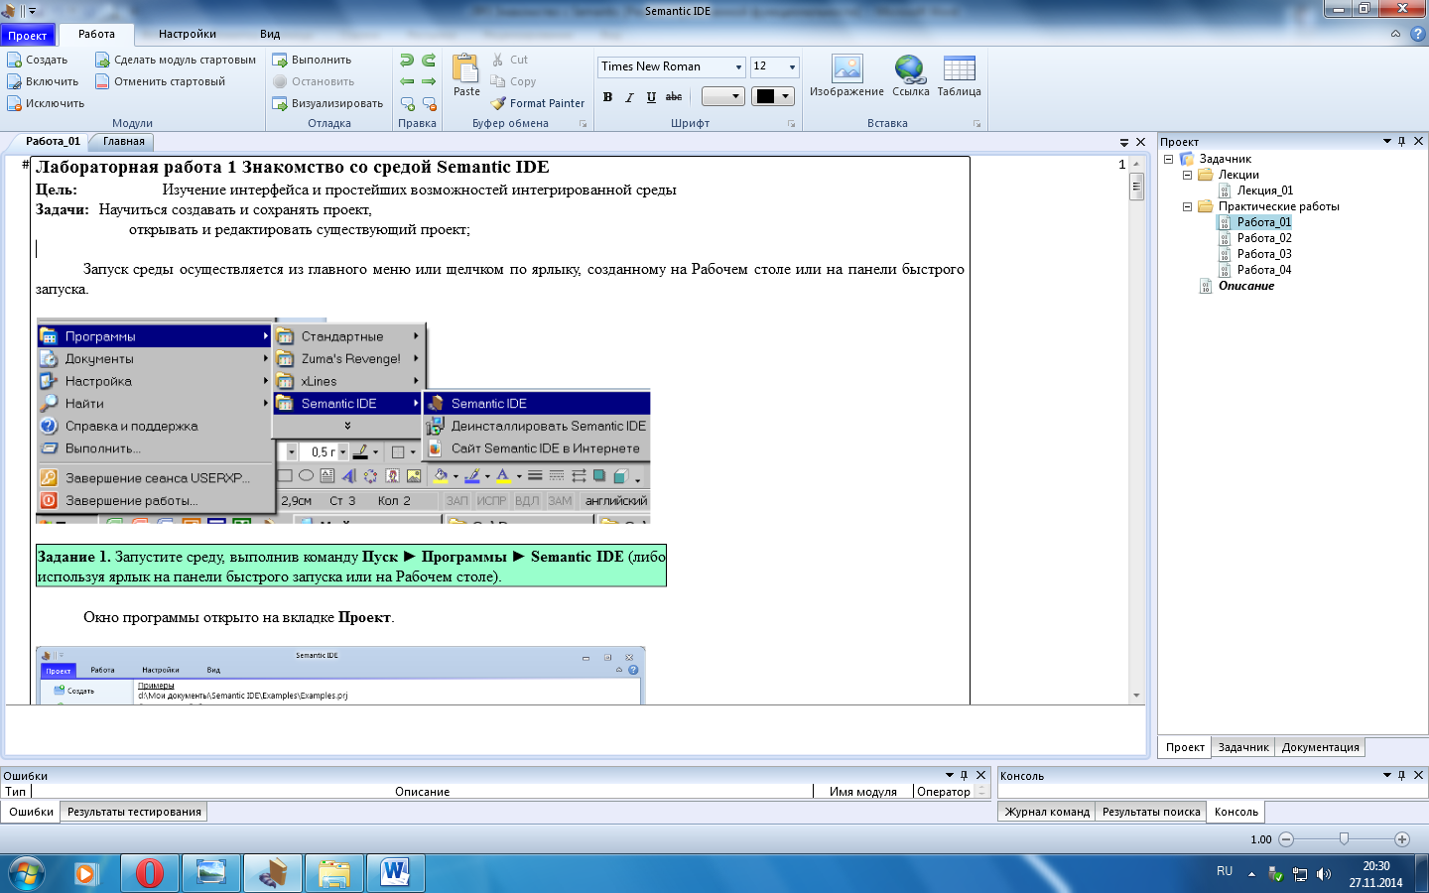Toggle auto-hide pin on Проект panel

click(1401, 141)
